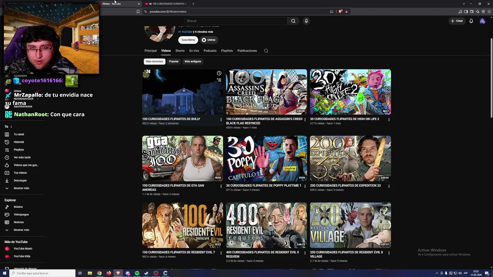
Task: Click the media control music note icon
Action: 460,12
